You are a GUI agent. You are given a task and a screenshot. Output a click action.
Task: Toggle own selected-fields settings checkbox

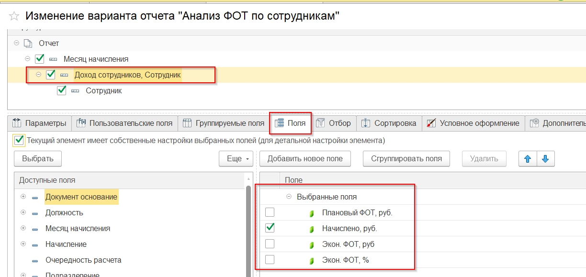click(19, 140)
